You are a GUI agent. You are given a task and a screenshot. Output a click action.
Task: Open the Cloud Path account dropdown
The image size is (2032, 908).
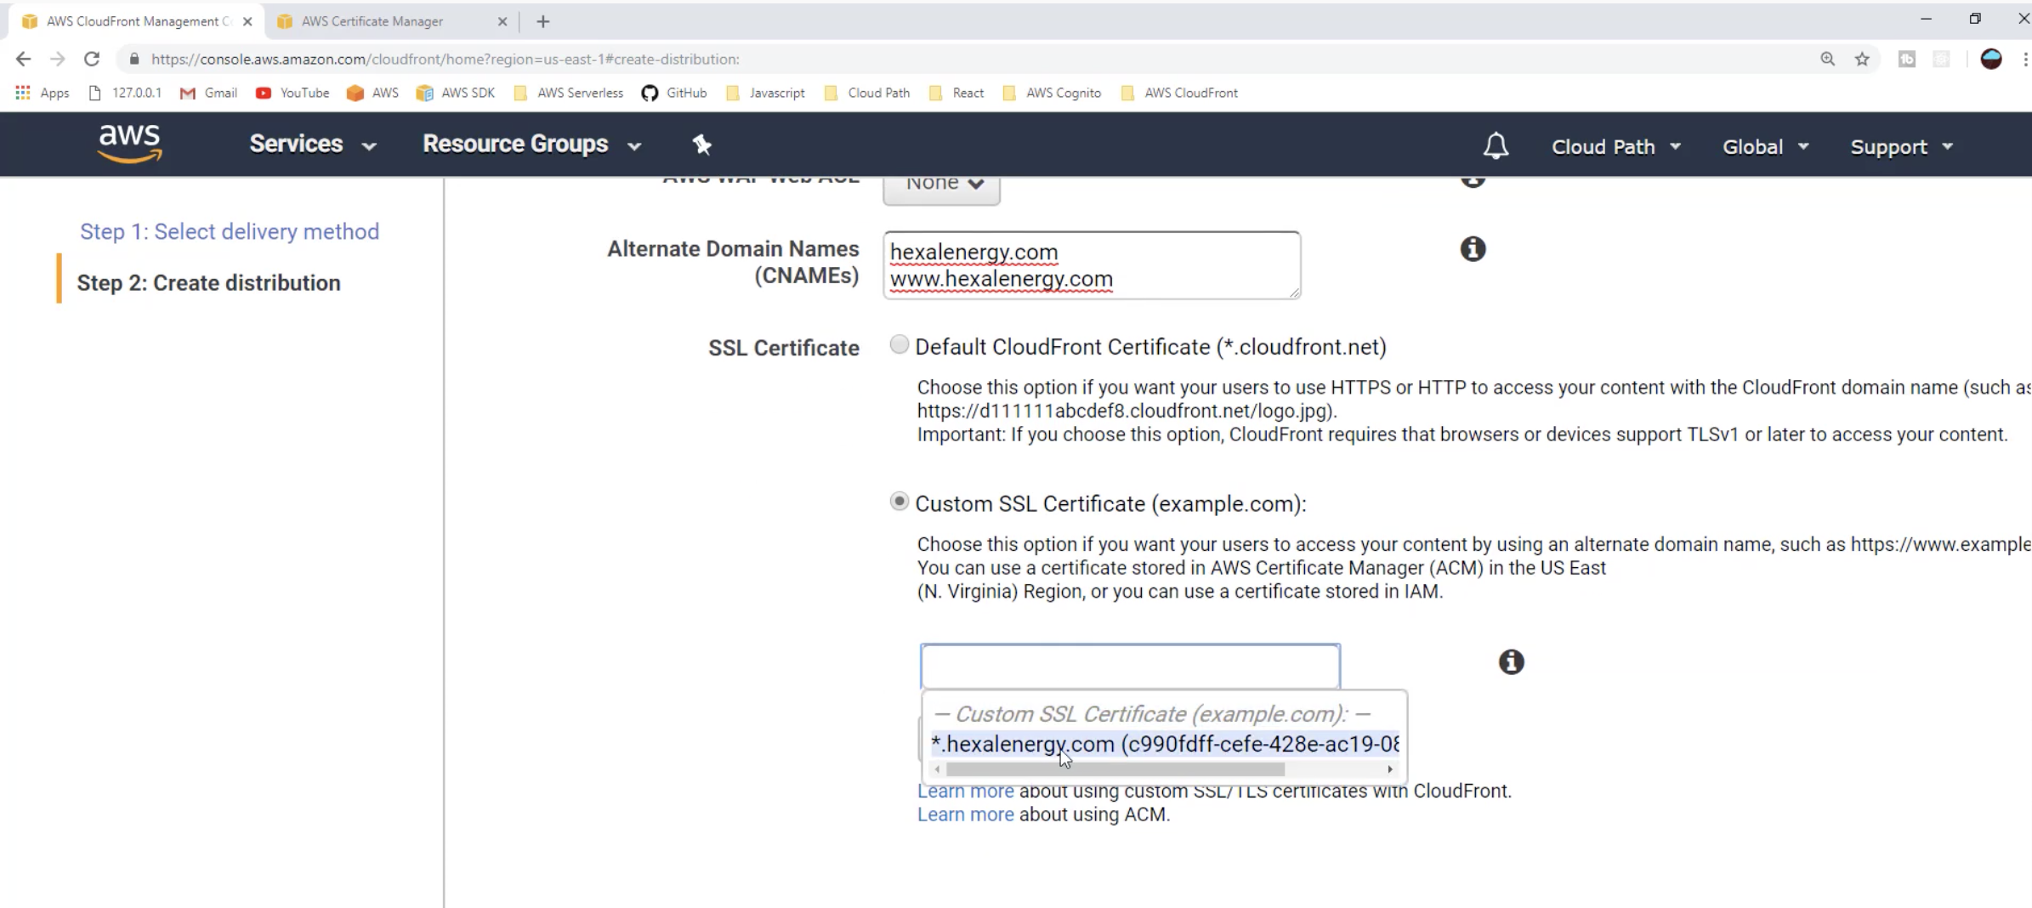tap(1616, 147)
